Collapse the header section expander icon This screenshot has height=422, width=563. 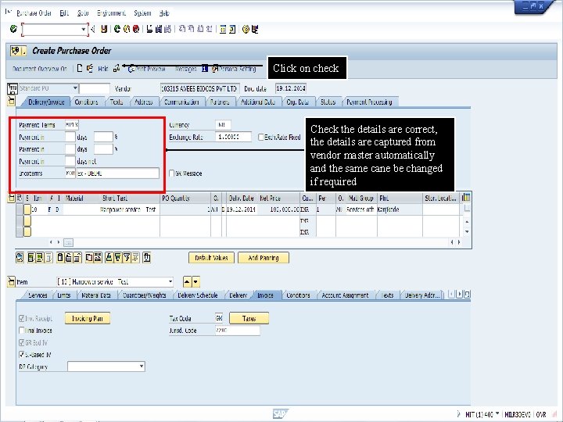coord(12,102)
